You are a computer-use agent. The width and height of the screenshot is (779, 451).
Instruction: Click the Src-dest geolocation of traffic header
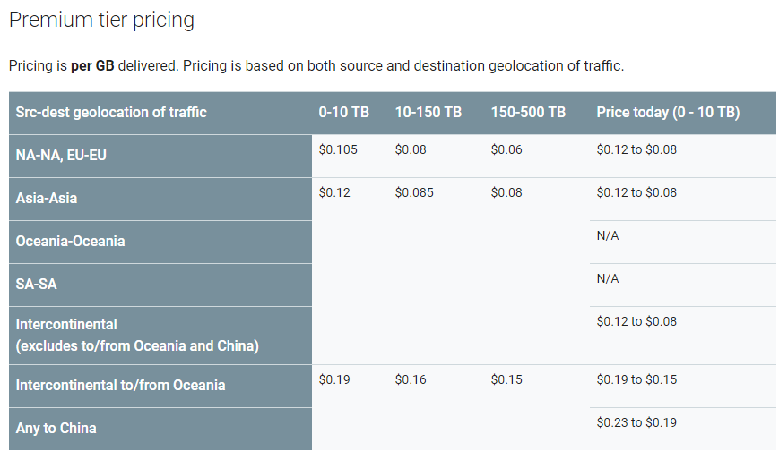(x=111, y=113)
